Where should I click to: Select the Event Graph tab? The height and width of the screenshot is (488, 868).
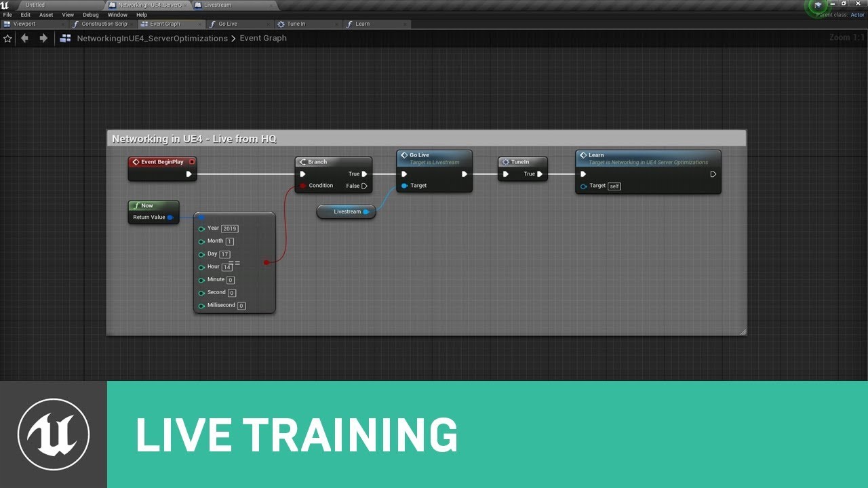click(x=170, y=24)
